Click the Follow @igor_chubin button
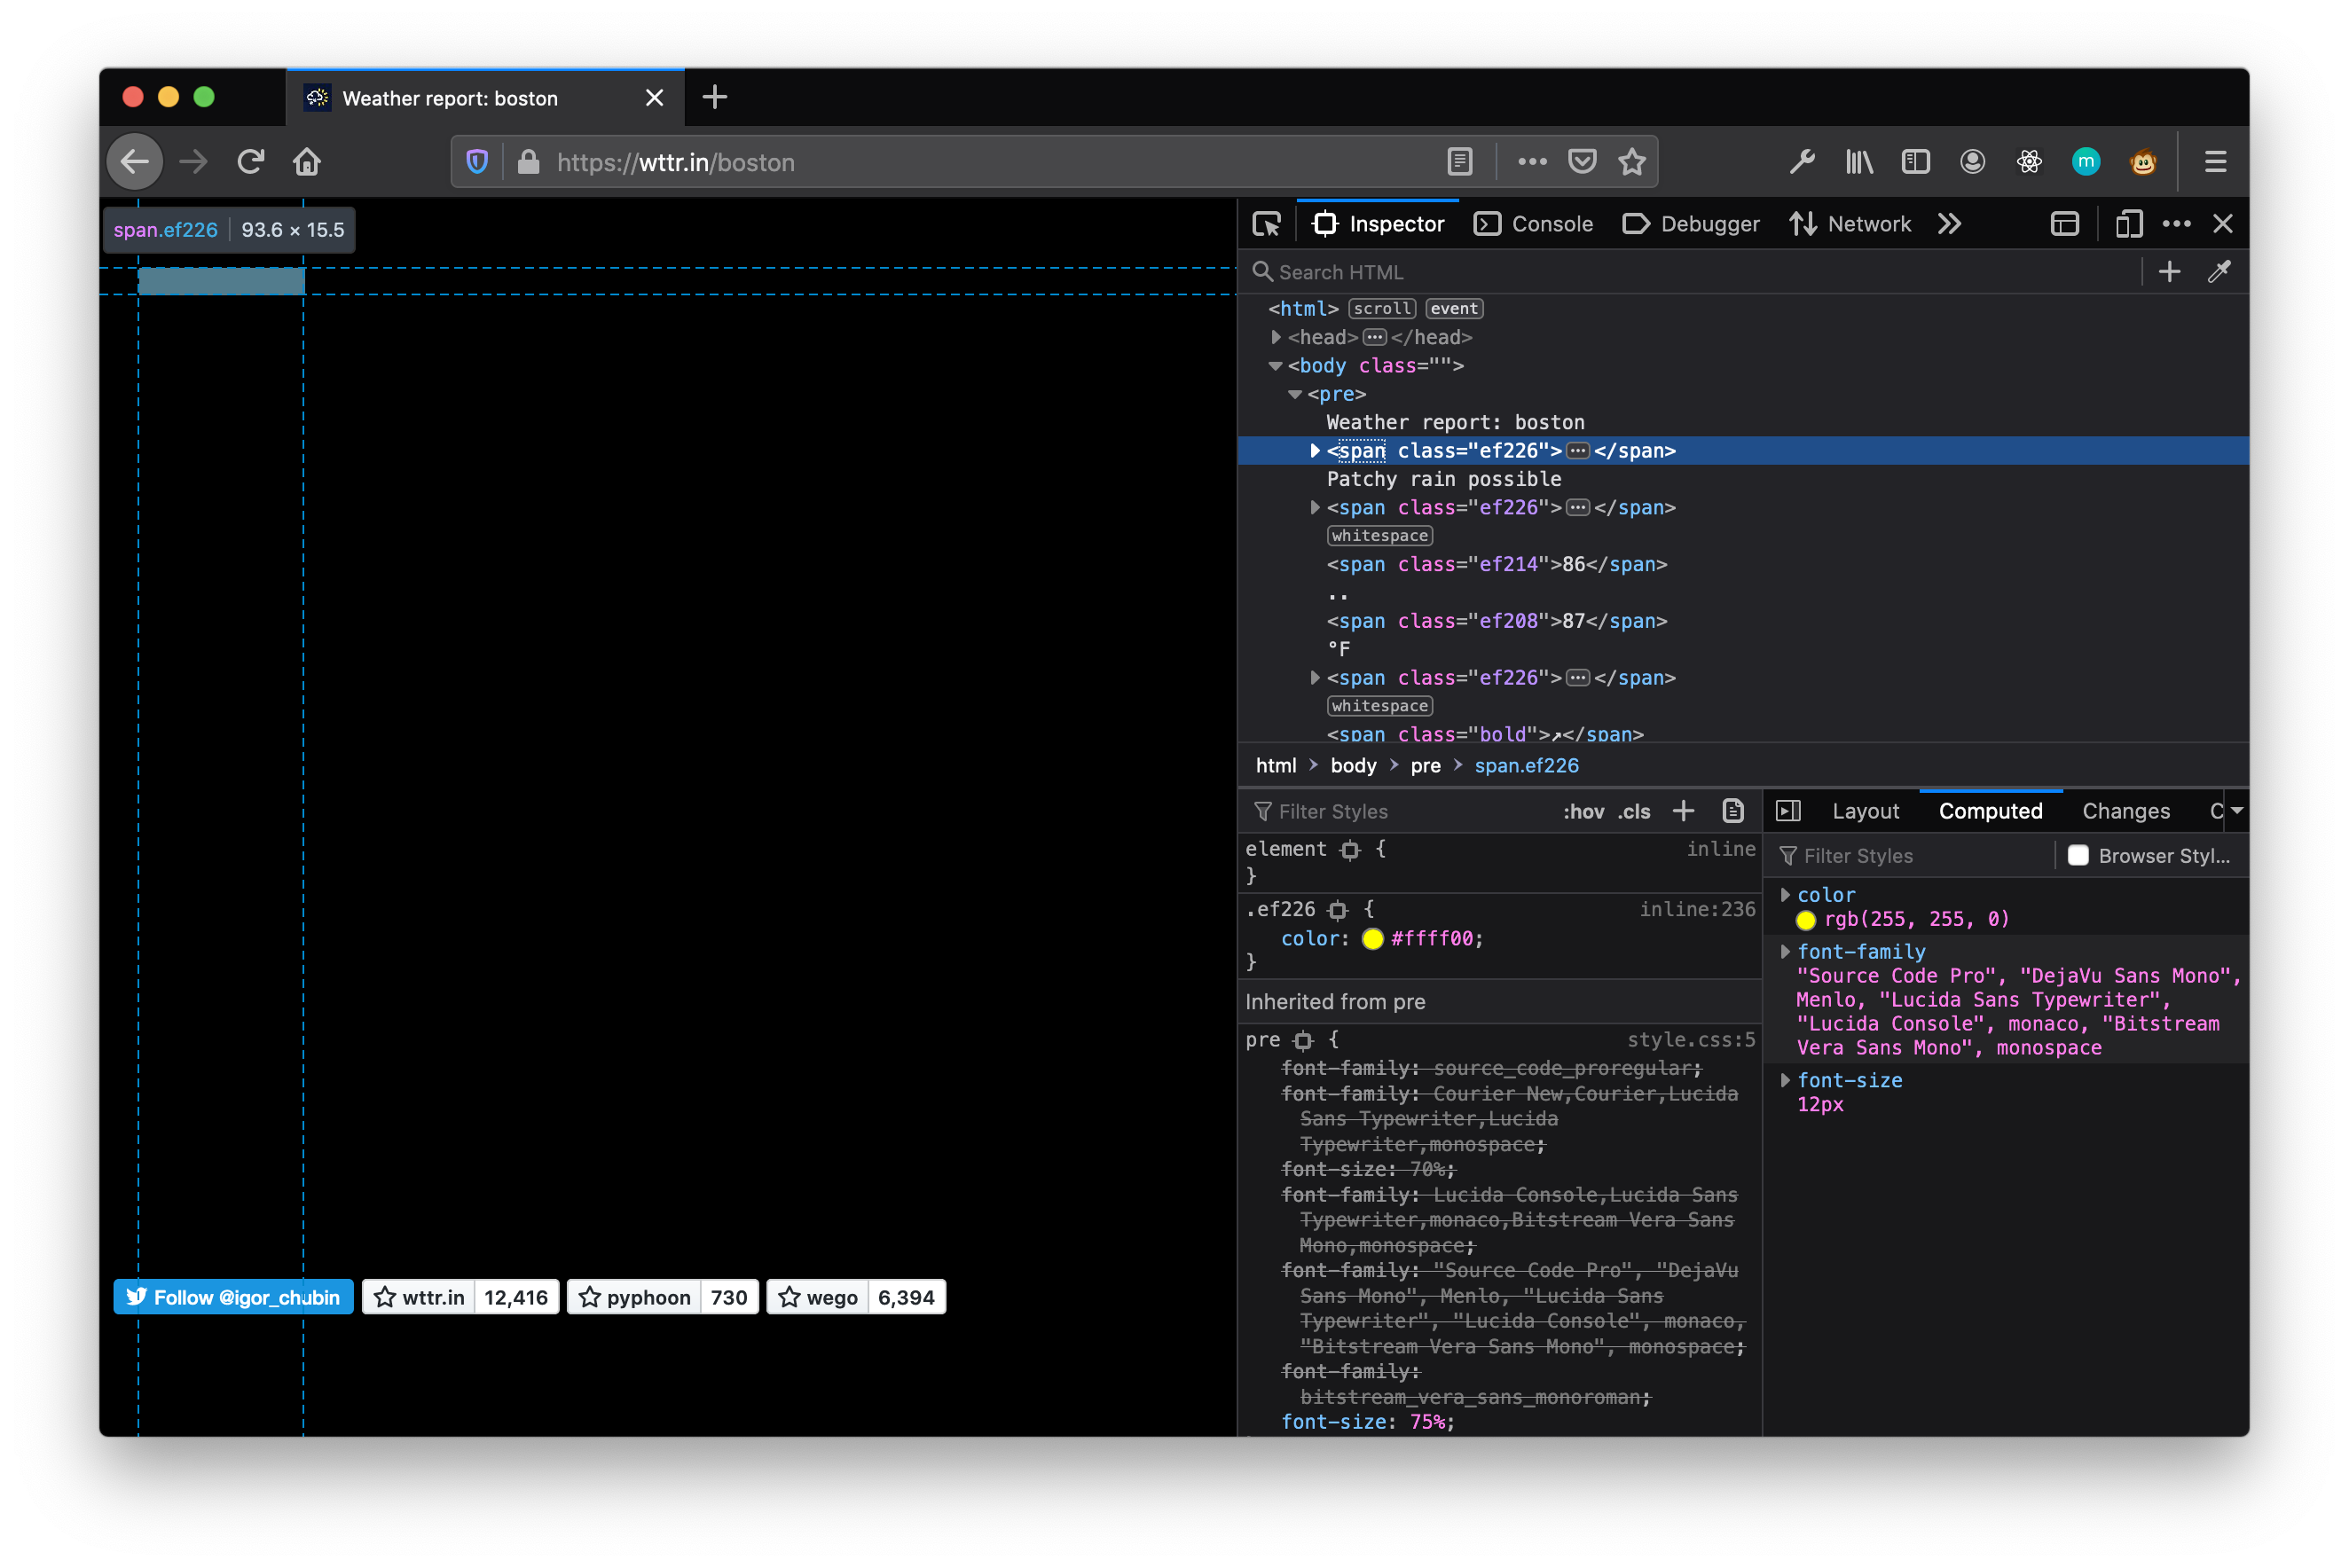 [232, 1296]
